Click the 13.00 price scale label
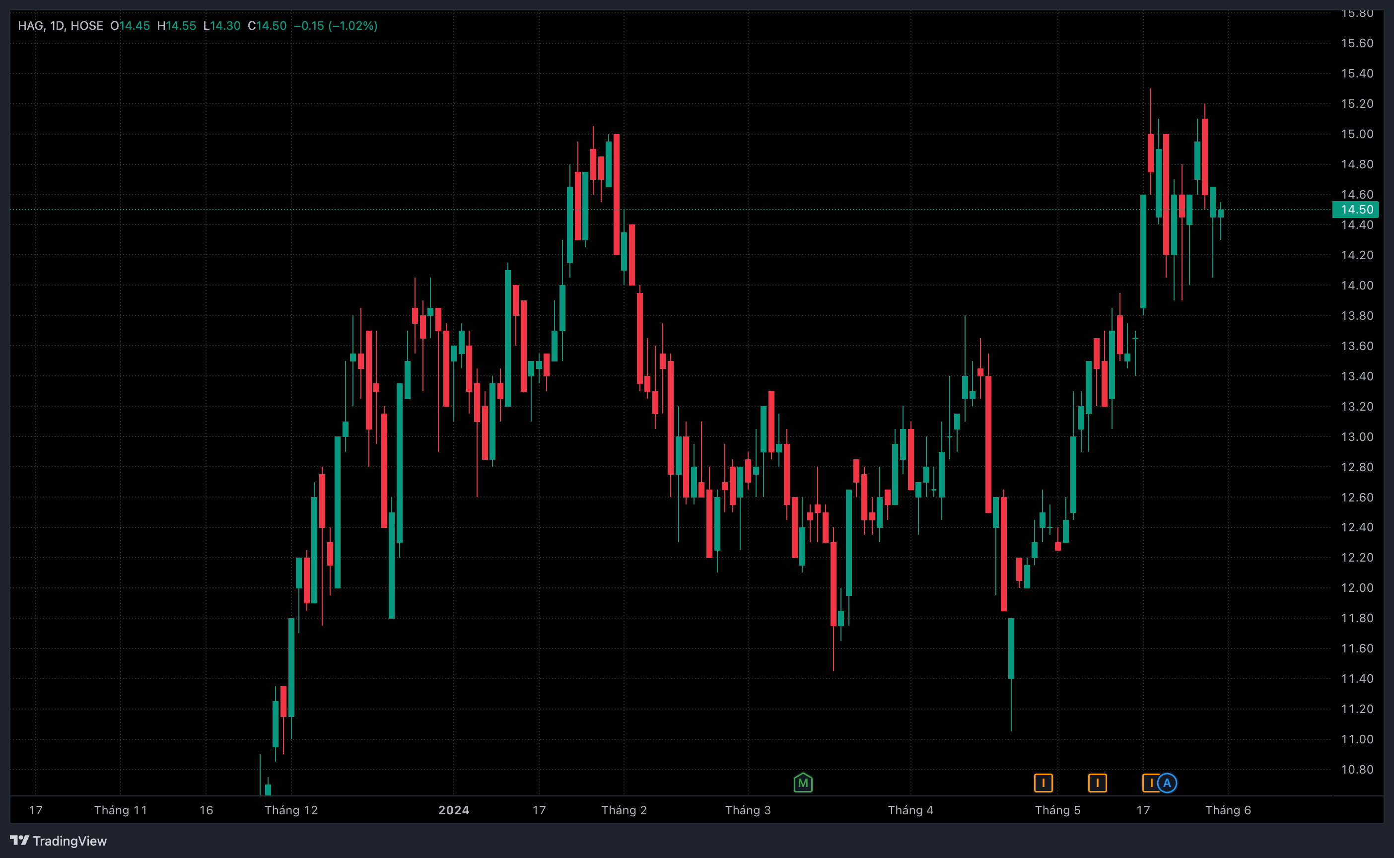 (x=1357, y=436)
